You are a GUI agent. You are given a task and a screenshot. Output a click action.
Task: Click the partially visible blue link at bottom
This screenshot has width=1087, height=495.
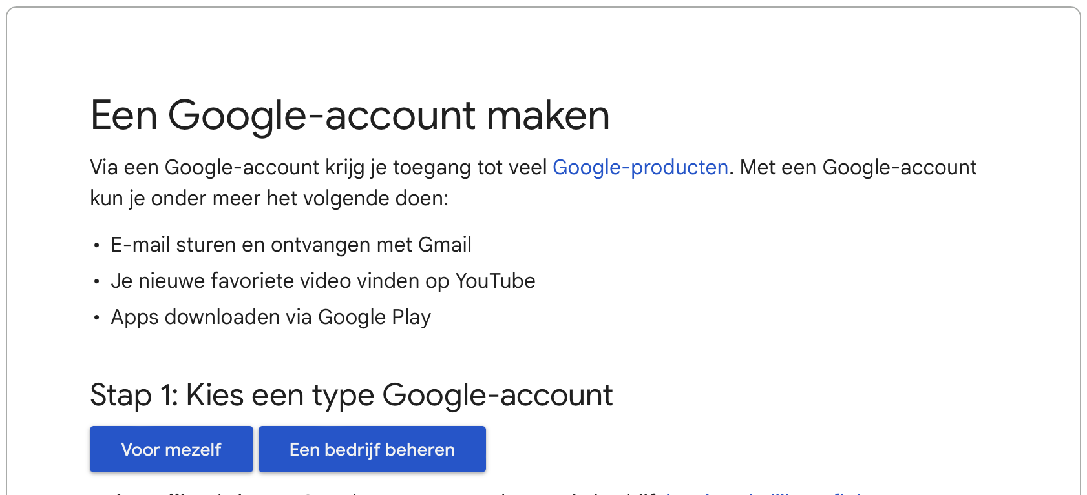(763, 492)
